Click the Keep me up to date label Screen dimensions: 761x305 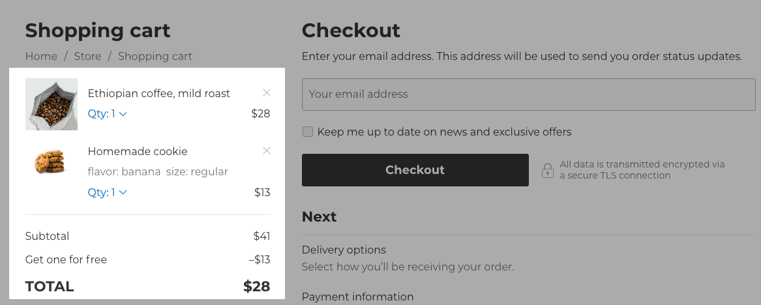point(444,132)
